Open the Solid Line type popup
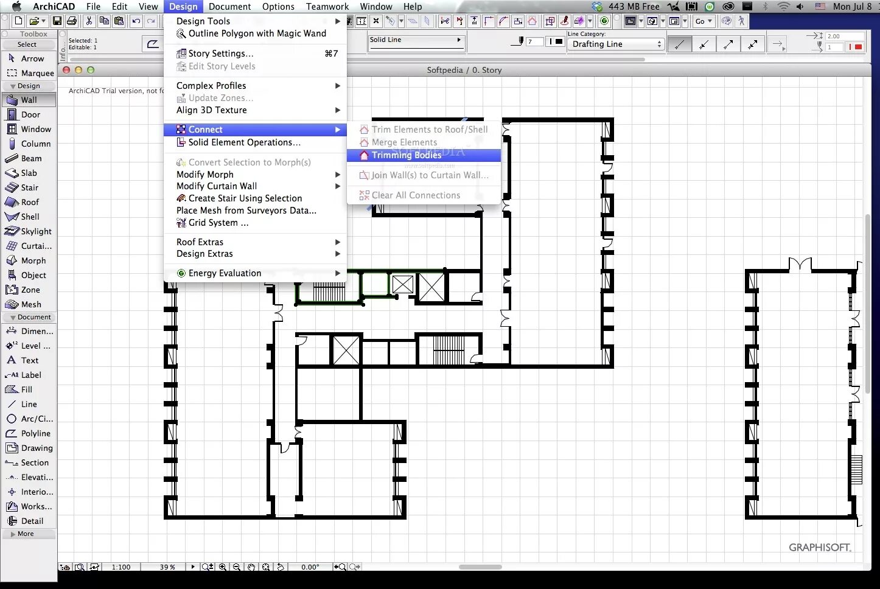This screenshot has height=589, width=880. point(416,40)
